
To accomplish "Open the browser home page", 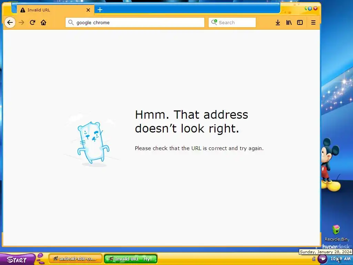I will pyautogui.click(x=43, y=22).
